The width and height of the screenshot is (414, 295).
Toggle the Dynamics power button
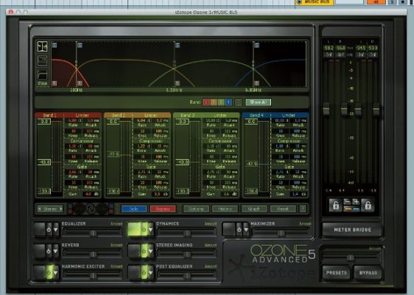(144, 229)
